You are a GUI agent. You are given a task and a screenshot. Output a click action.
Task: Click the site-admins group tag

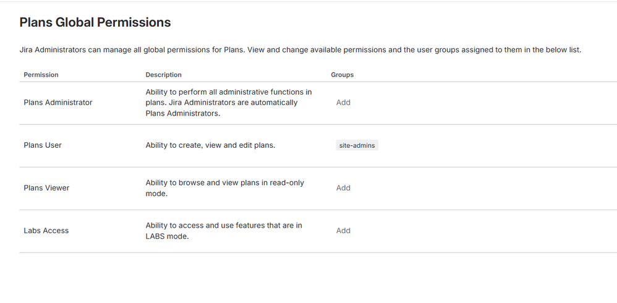[357, 145]
